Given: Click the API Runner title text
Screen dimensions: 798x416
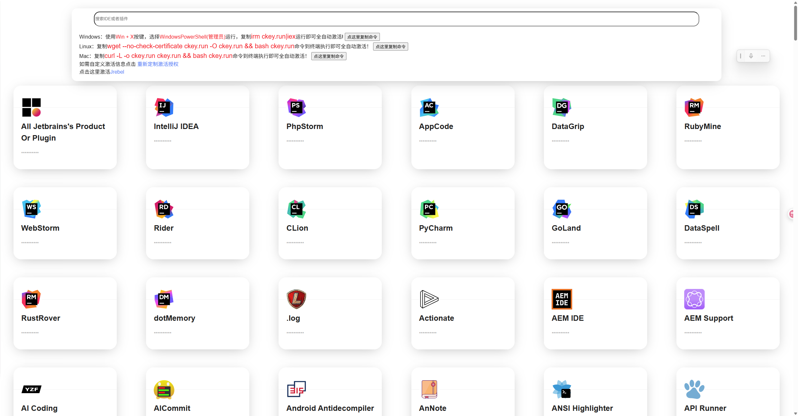Looking at the screenshot, I should 705,408.
